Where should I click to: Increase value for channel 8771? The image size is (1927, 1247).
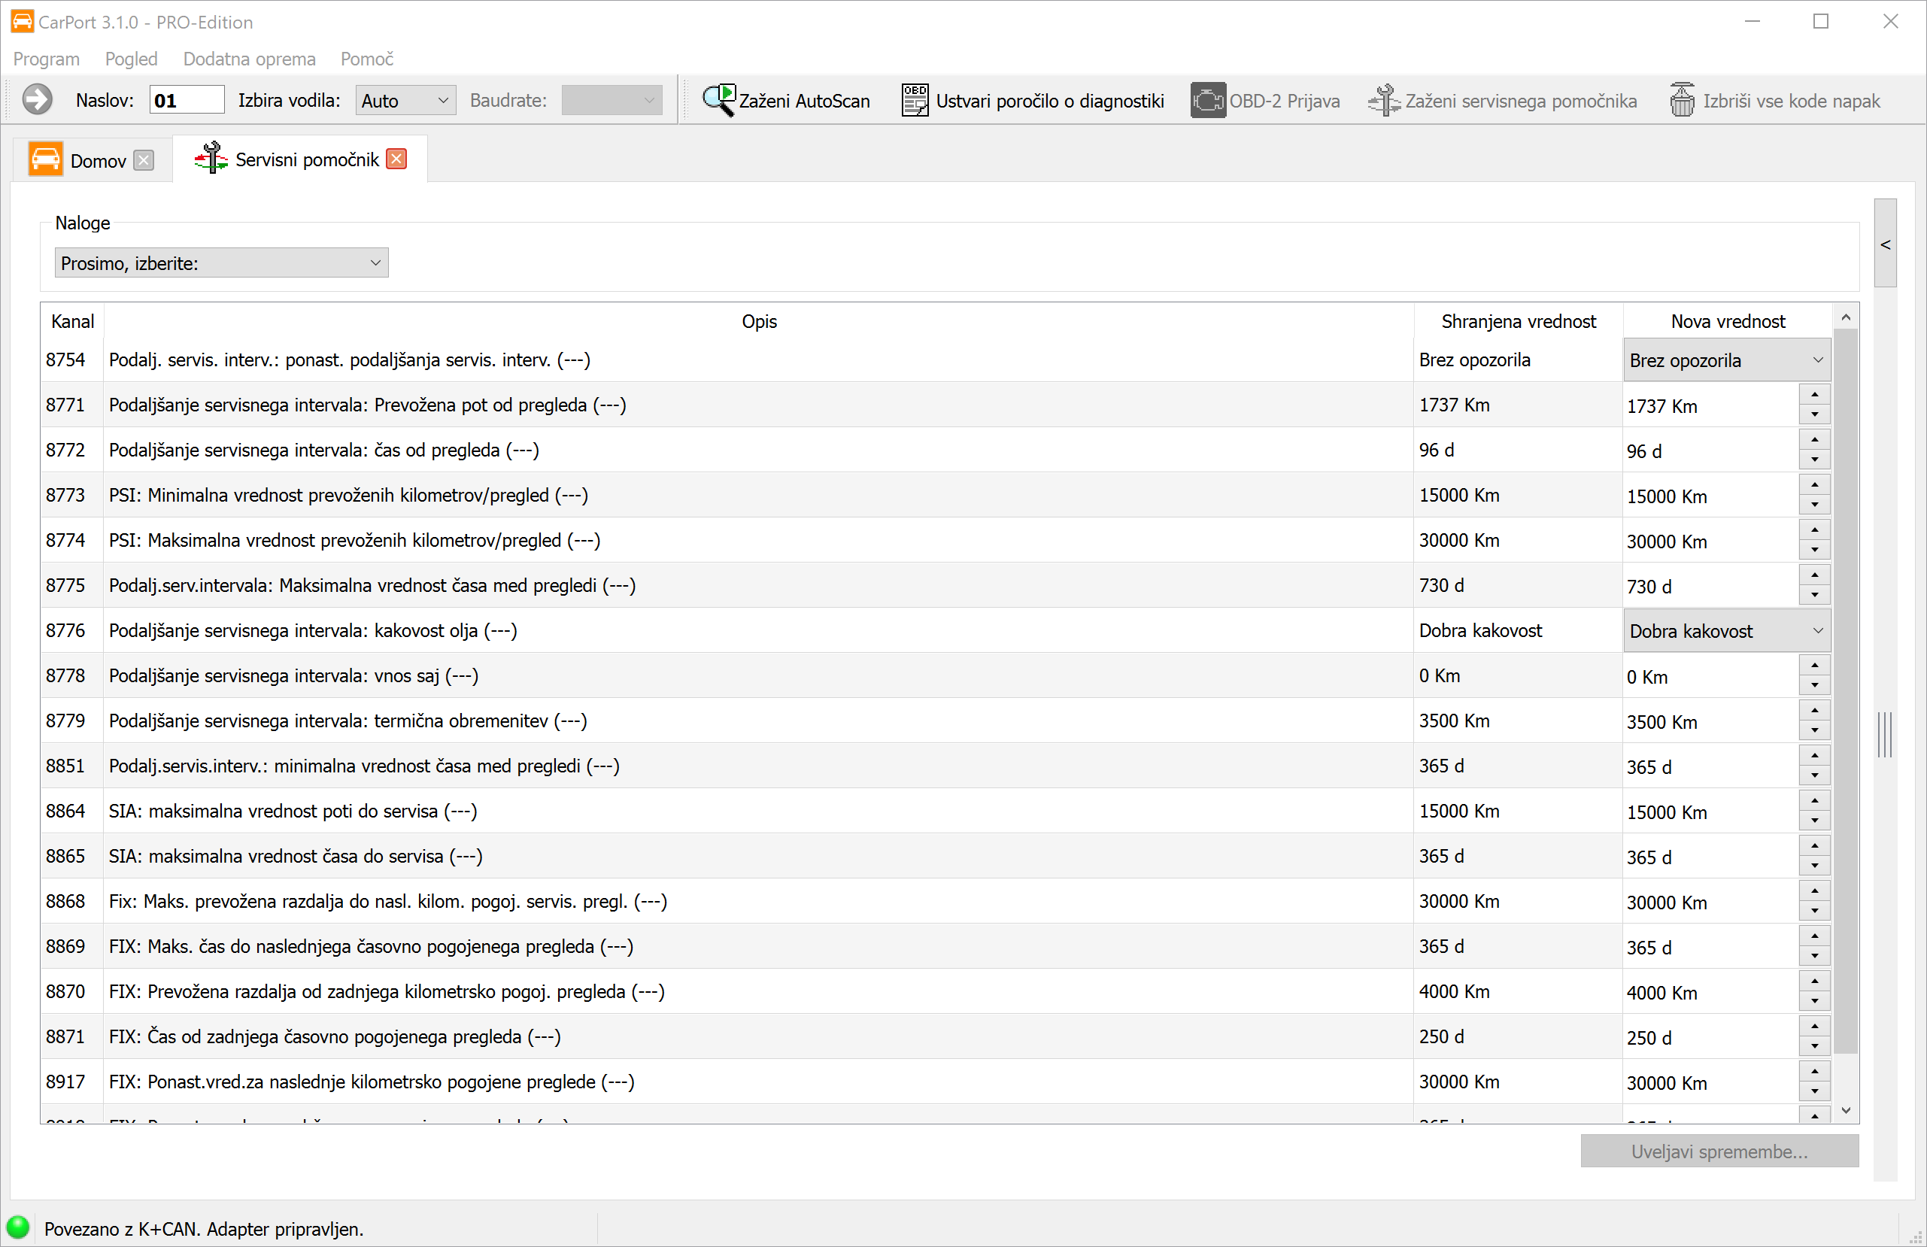click(x=1814, y=395)
